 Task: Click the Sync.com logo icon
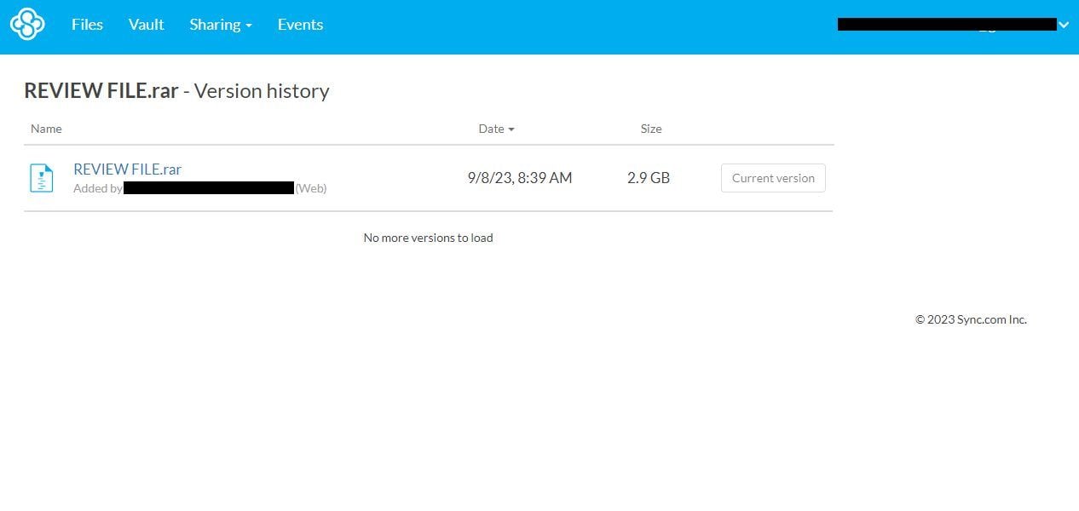[x=27, y=25]
